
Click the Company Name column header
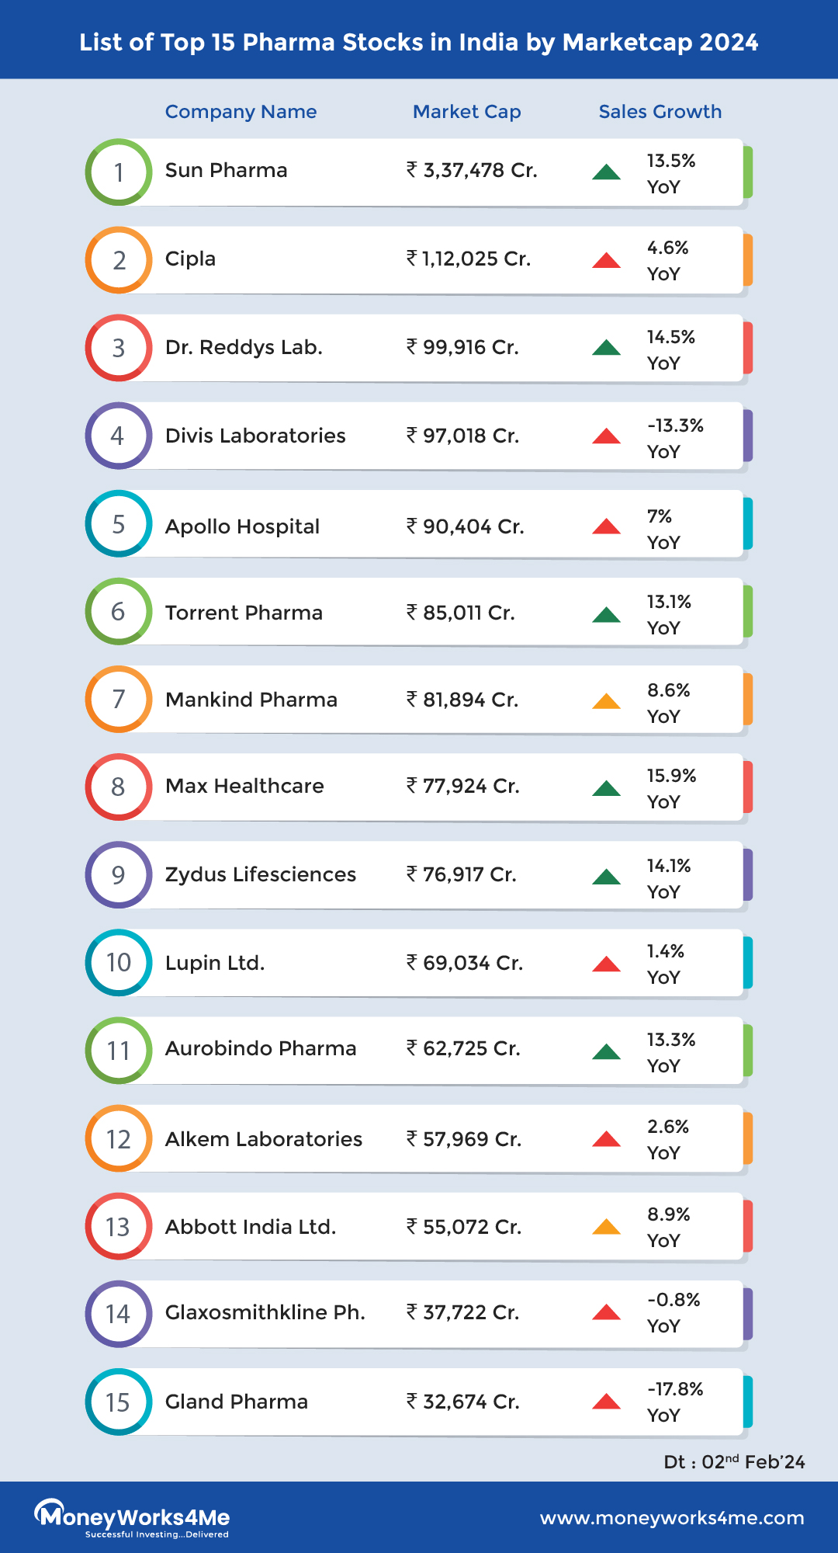pos(241,112)
